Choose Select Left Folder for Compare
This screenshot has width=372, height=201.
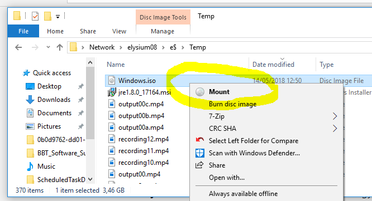[254, 141]
